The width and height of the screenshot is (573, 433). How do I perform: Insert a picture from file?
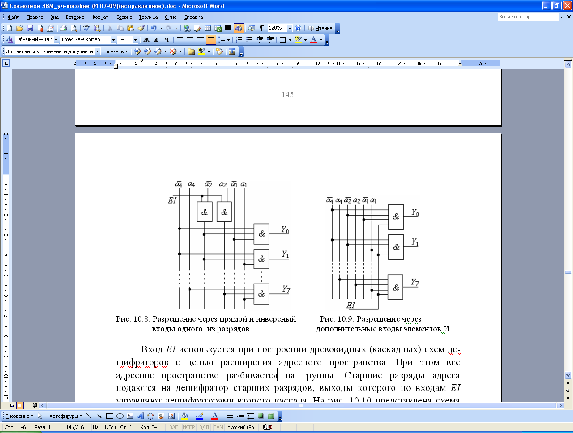point(171,416)
